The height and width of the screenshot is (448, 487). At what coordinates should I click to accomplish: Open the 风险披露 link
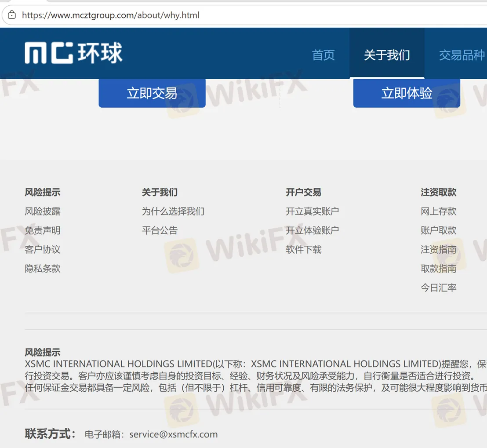43,211
